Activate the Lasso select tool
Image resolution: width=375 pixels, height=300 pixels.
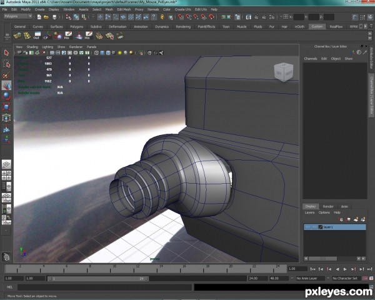click(6, 64)
